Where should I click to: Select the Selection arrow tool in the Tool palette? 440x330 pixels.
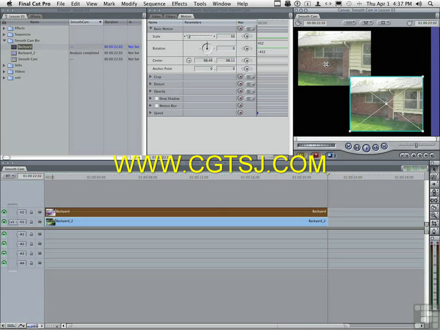coord(434,169)
